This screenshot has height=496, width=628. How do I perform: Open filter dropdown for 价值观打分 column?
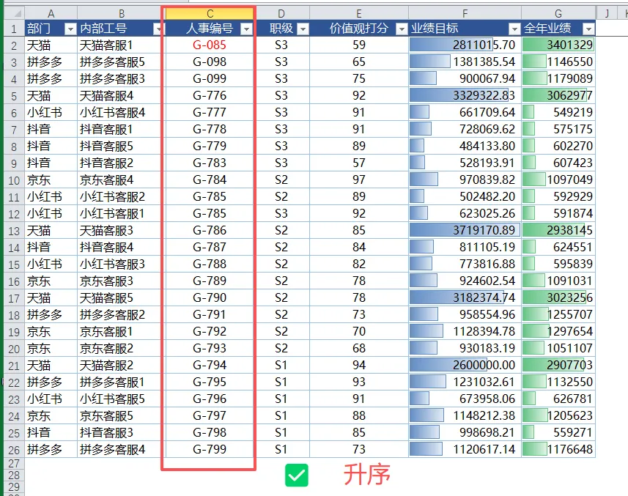[402, 29]
